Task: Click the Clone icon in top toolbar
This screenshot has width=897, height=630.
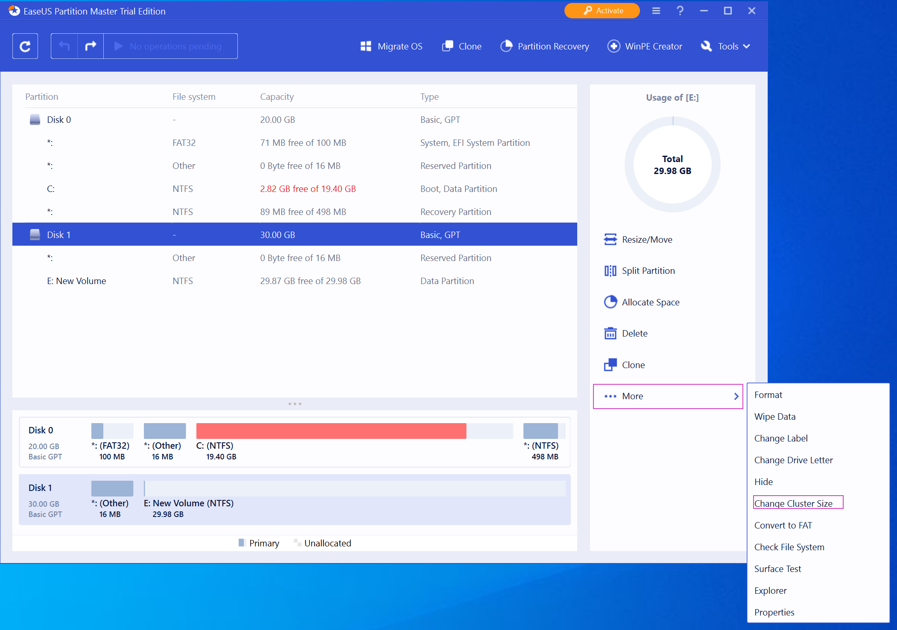Action: (447, 46)
